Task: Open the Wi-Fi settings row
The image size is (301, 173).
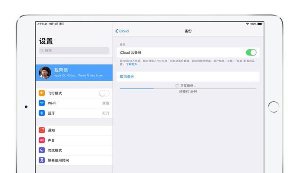Action: pyautogui.click(x=74, y=103)
